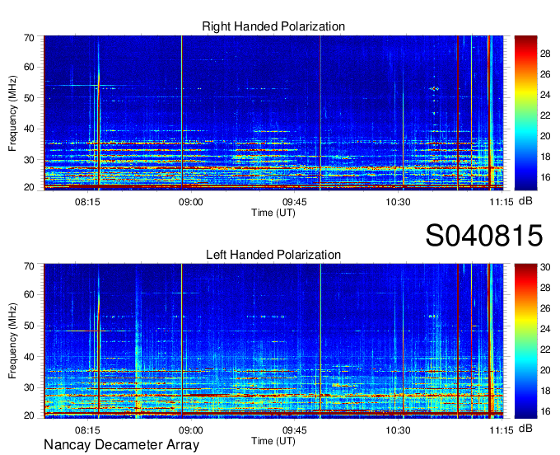
Task: Click the 30 MHz tick on Right Handed plot
Action: pos(29,160)
